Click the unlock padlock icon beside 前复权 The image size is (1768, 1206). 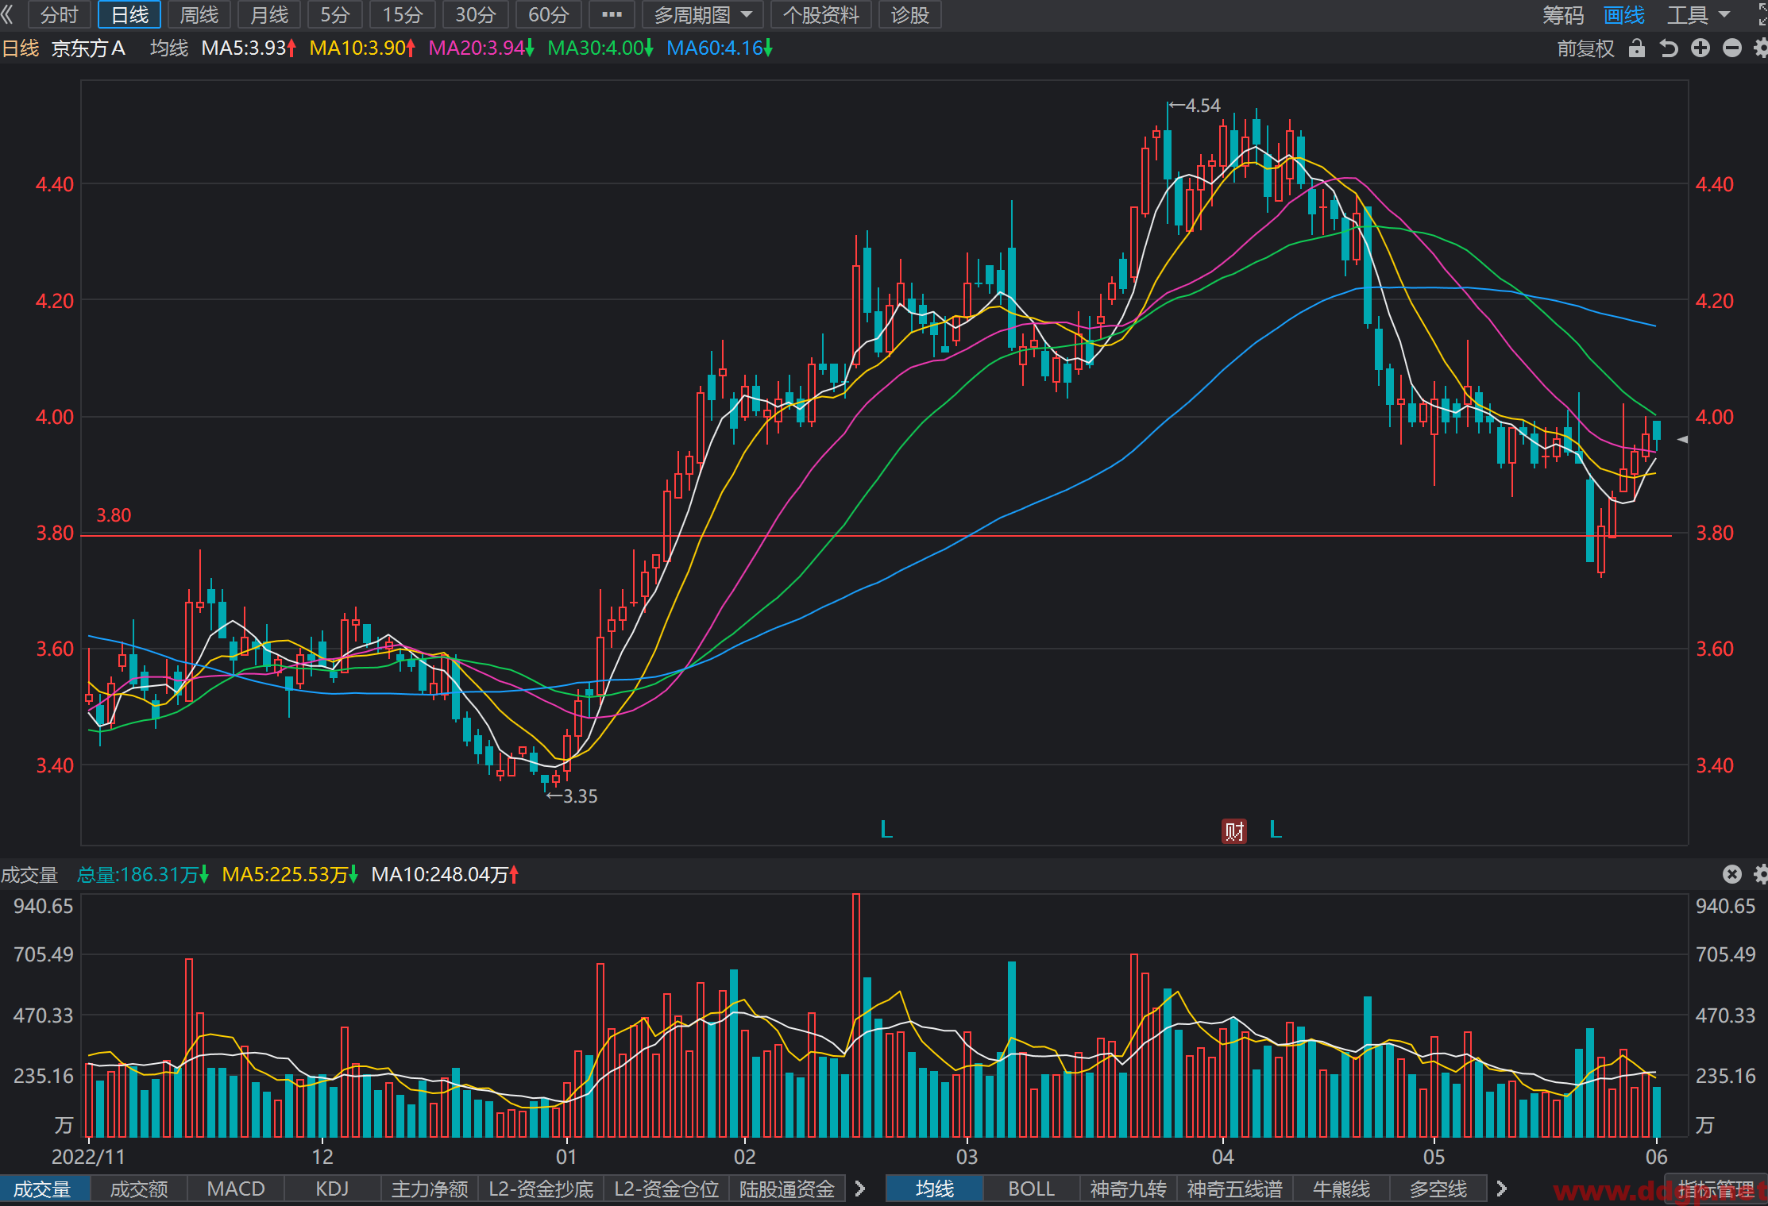point(1637,48)
